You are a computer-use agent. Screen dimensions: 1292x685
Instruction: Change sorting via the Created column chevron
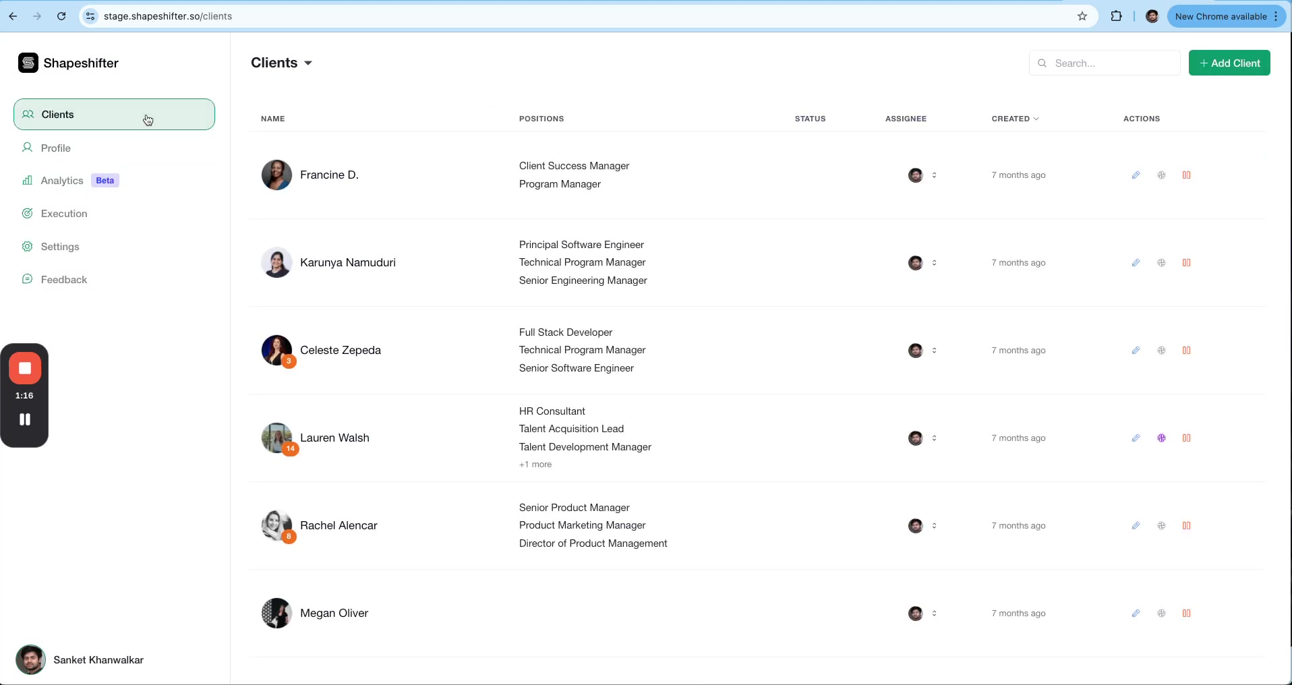click(x=1036, y=119)
